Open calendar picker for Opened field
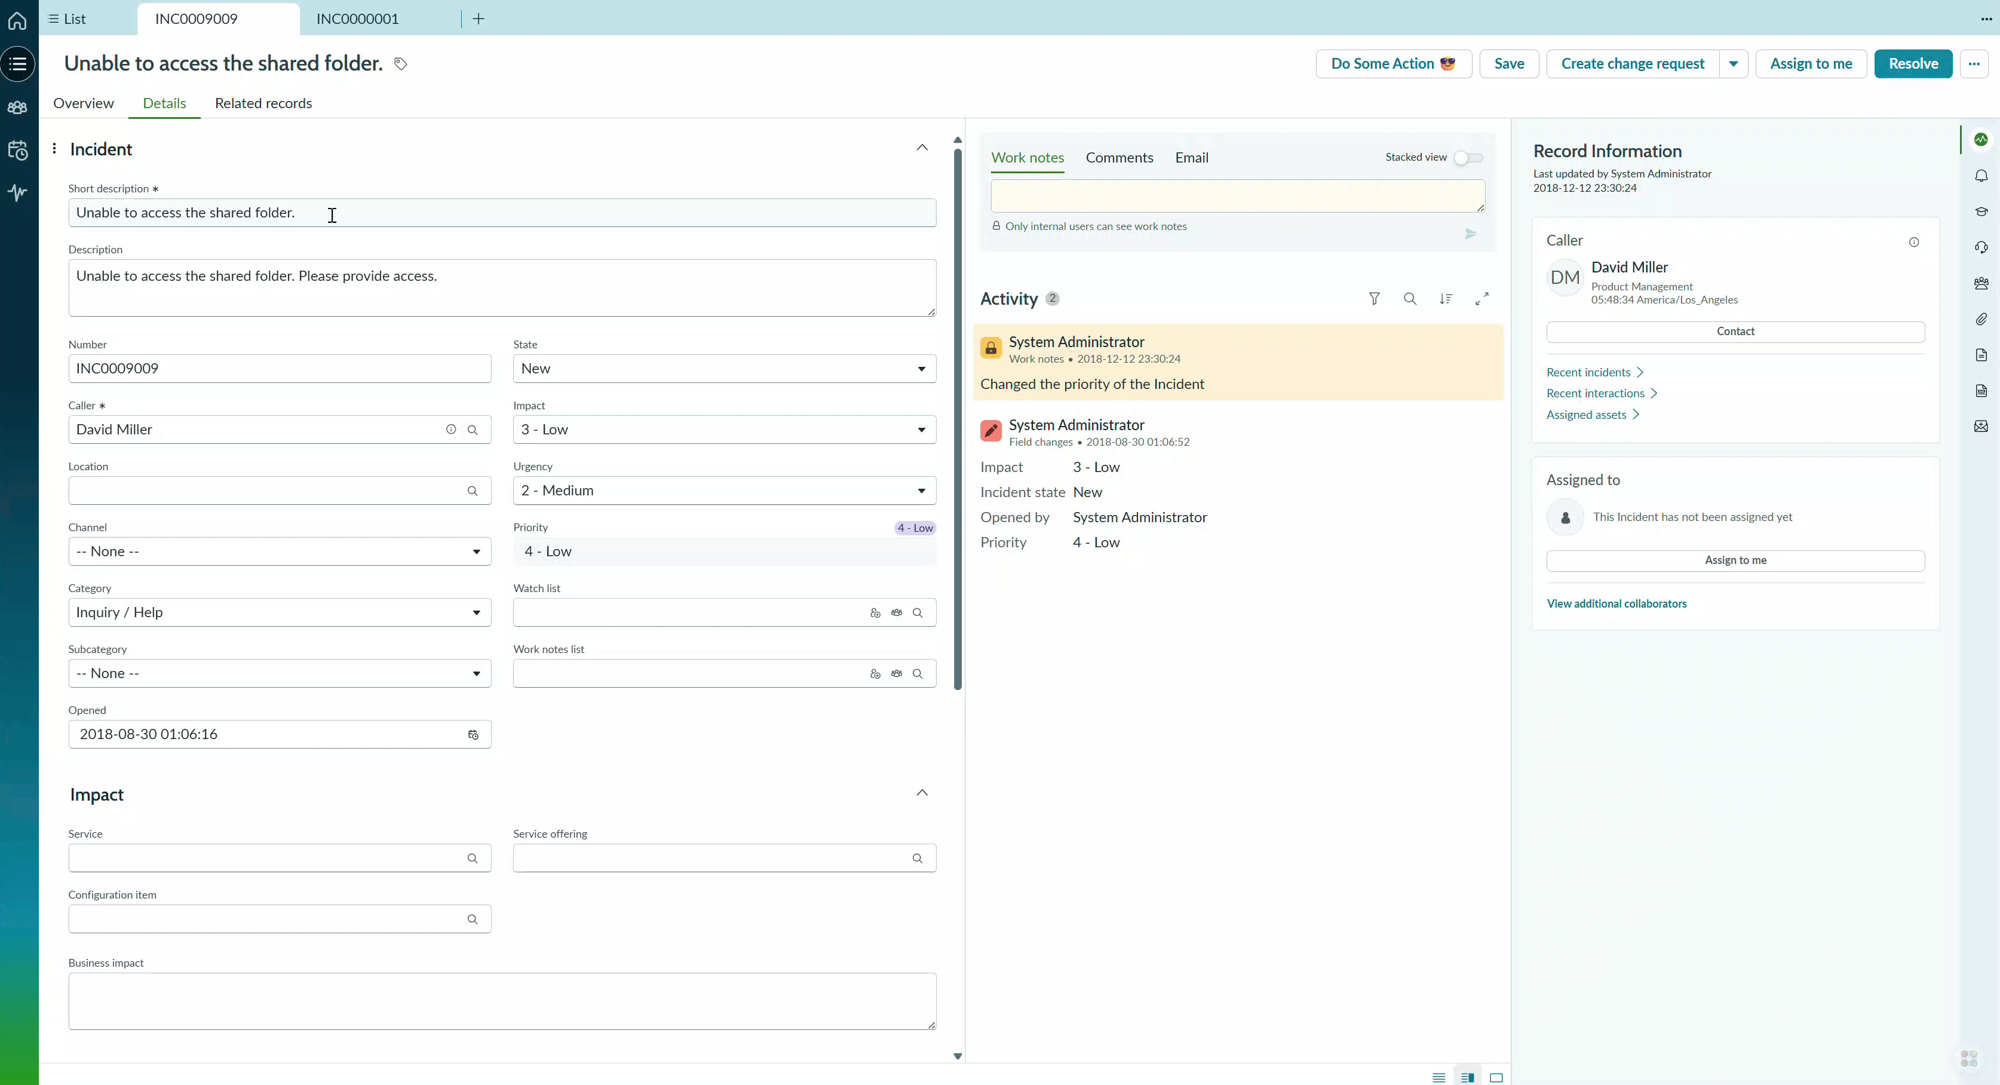 (473, 735)
